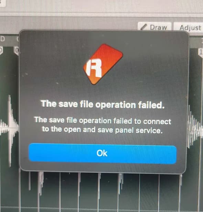Select the 0 slice marker flag left of the dialog

[x=17, y=51]
